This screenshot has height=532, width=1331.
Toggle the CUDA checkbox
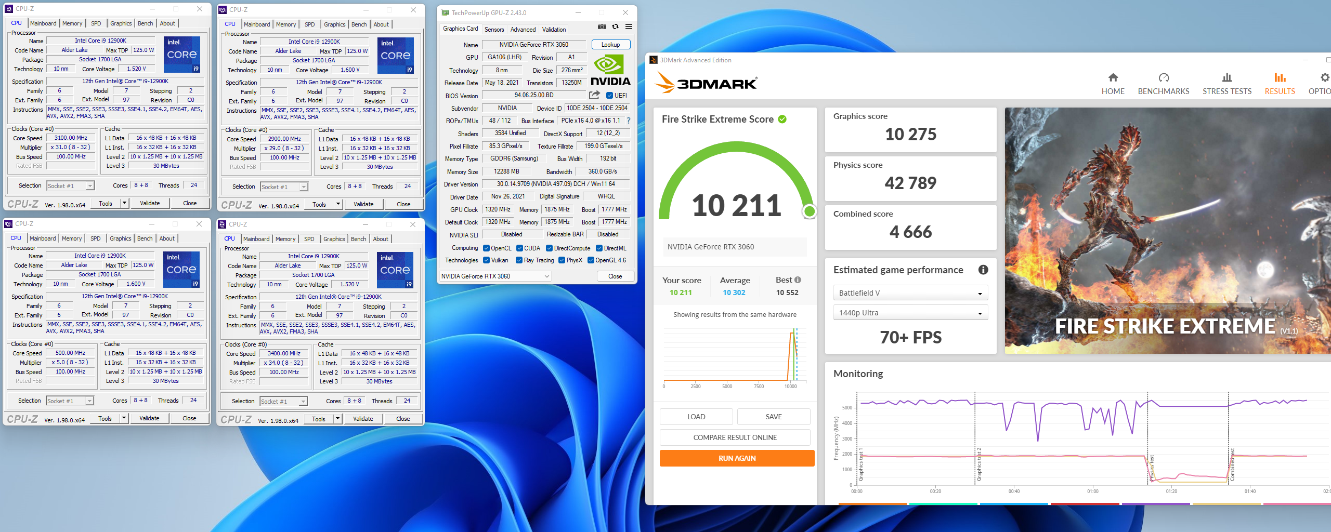[x=519, y=248]
